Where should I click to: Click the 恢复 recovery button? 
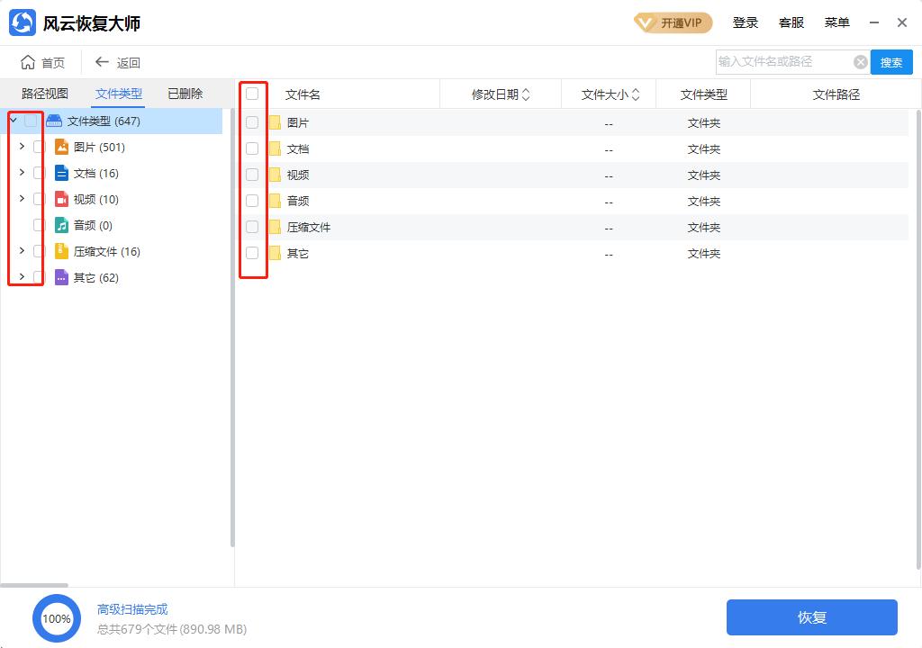(811, 617)
